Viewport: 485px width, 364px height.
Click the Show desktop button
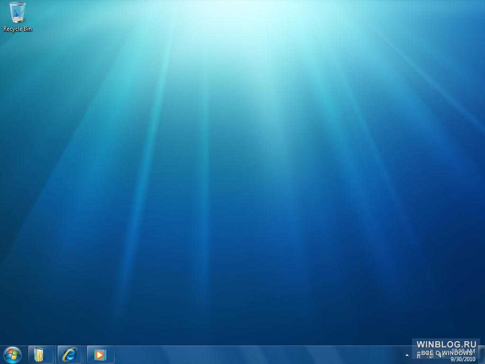(482, 355)
